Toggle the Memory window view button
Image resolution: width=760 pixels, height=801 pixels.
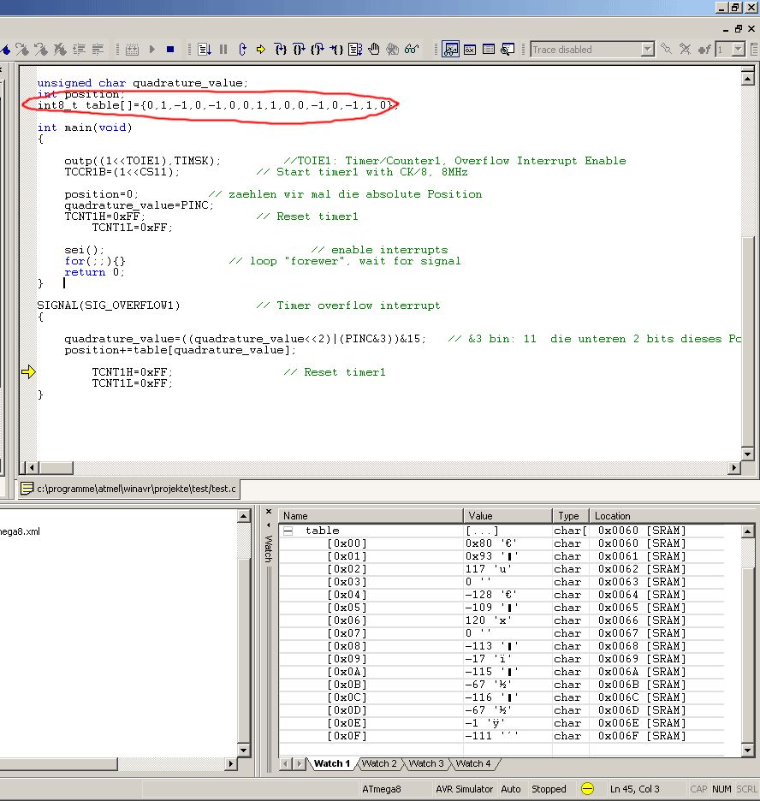pos(489,50)
